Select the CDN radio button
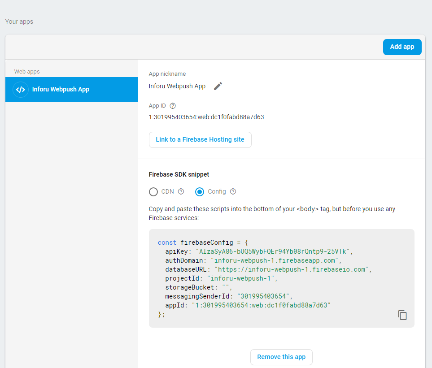The width and height of the screenshot is (432, 368). [x=153, y=191]
